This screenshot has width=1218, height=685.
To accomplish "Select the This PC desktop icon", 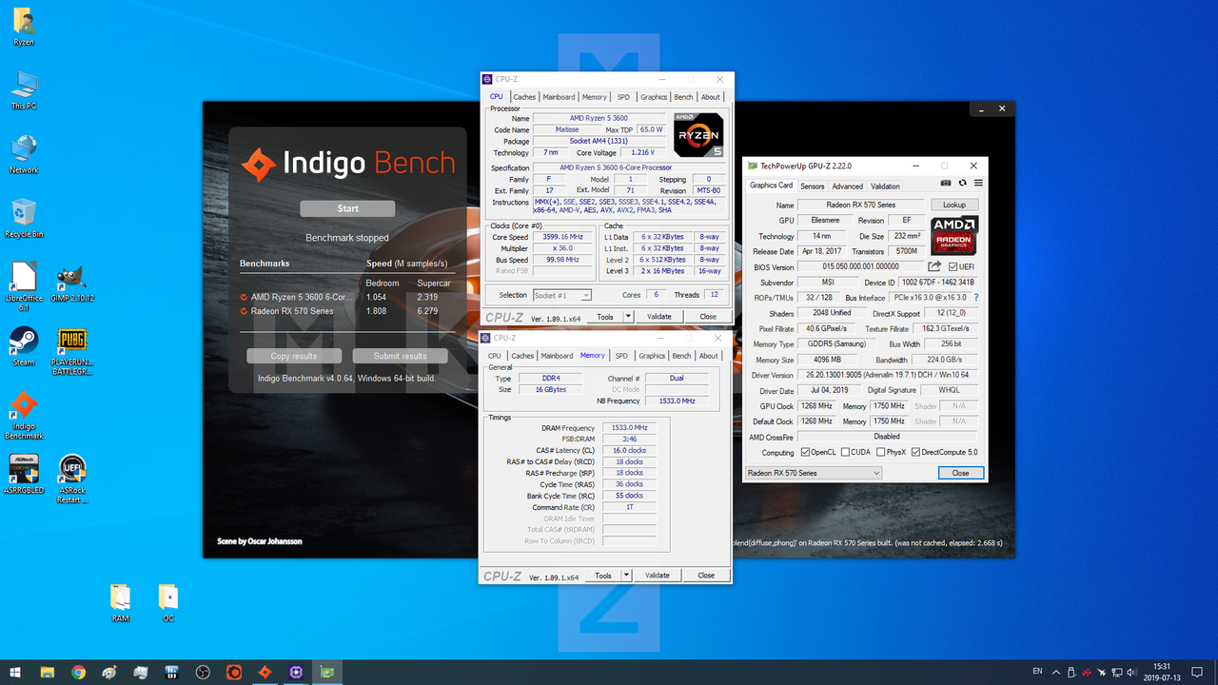I will 24,90.
